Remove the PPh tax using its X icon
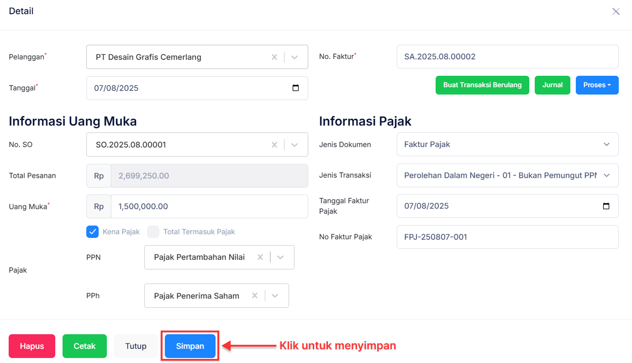This screenshot has height=363, width=632. pos(254,295)
